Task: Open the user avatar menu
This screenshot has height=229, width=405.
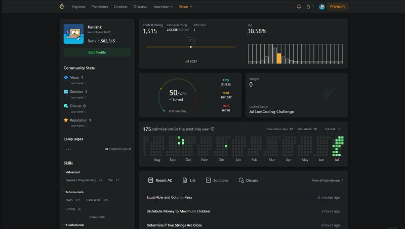Action: pyautogui.click(x=322, y=7)
